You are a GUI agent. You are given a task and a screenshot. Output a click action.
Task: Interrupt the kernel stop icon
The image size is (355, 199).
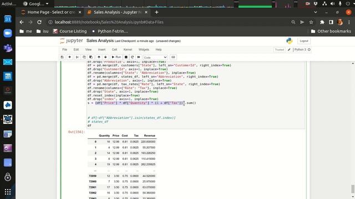(126, 57)
